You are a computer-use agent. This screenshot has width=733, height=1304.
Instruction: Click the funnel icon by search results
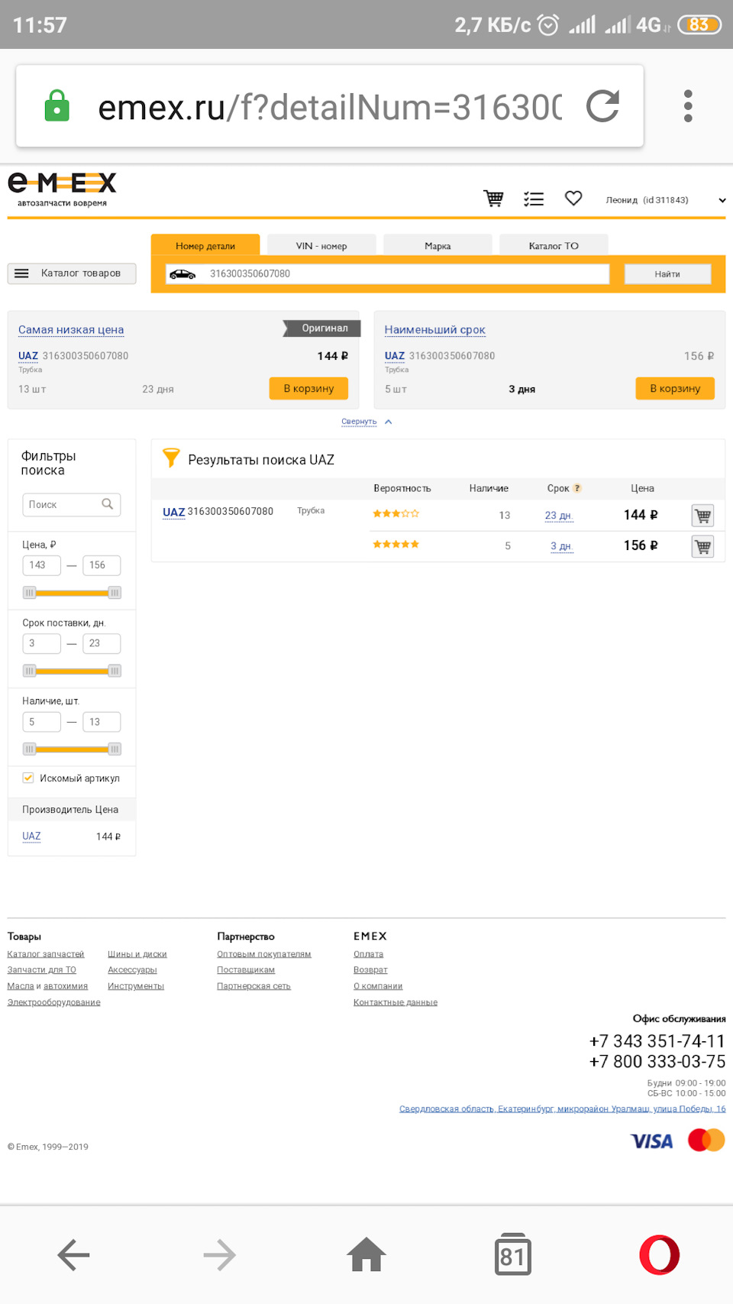tap(171, 458)
